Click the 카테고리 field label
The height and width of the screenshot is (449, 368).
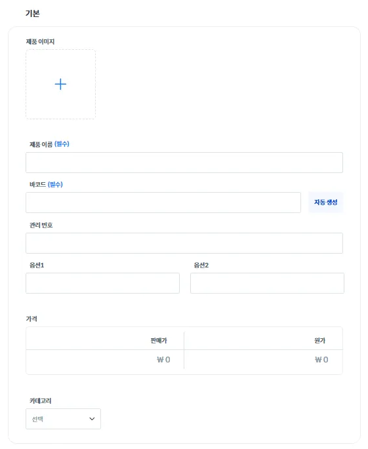41,400
